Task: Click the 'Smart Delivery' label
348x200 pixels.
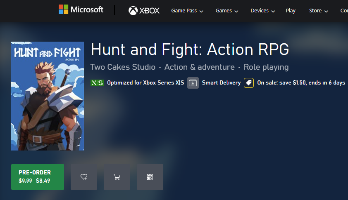Action: [221, 82]
